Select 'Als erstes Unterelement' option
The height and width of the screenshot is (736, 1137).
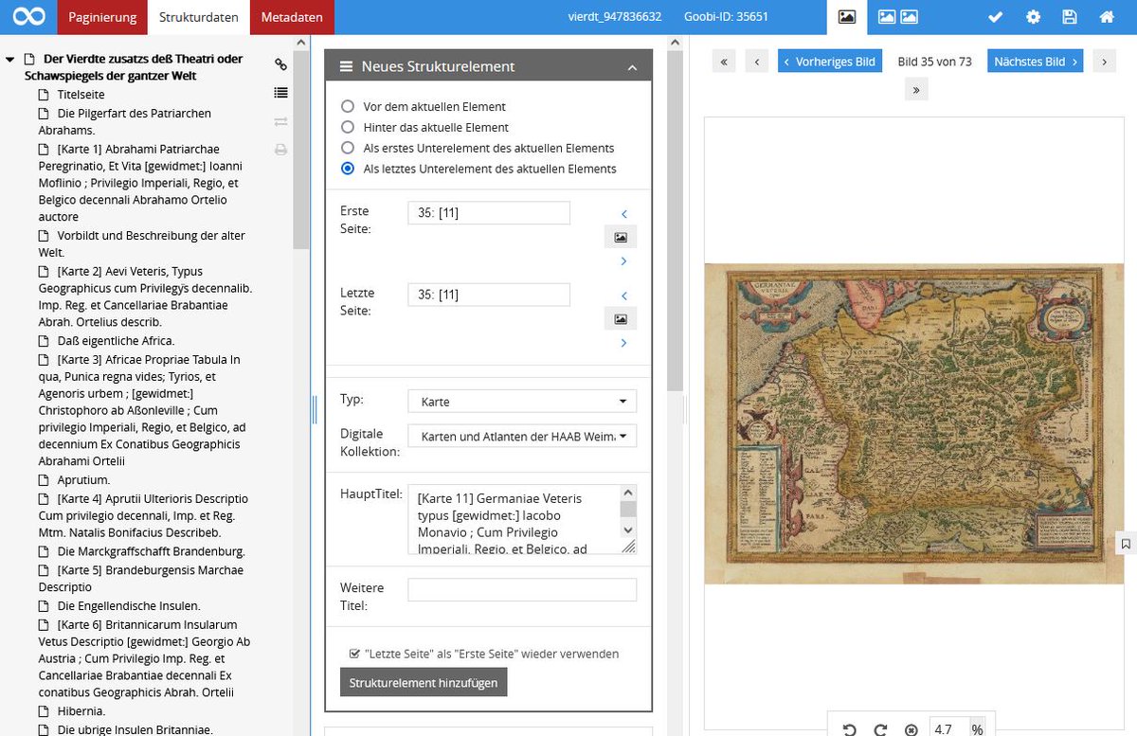pyautogui.click(x=348, y=148)
